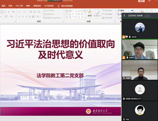The image size is (158, 121).
Task: Increase font size with larger A icon
Action: (x=5, y=12)
